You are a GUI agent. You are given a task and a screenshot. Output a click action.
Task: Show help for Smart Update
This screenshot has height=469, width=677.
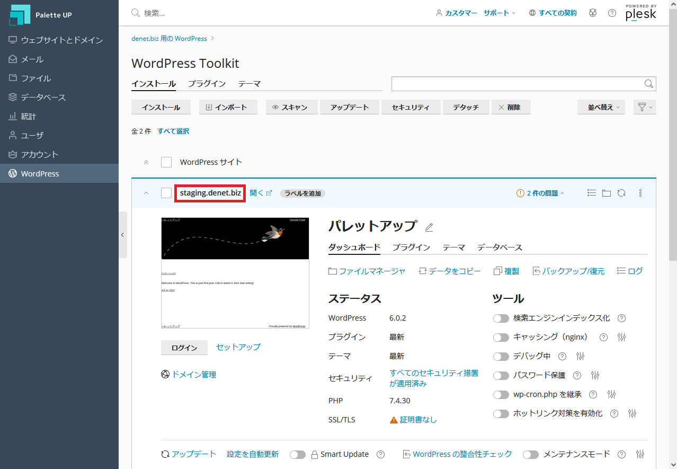pyautogui.click(x=380, y=454)
